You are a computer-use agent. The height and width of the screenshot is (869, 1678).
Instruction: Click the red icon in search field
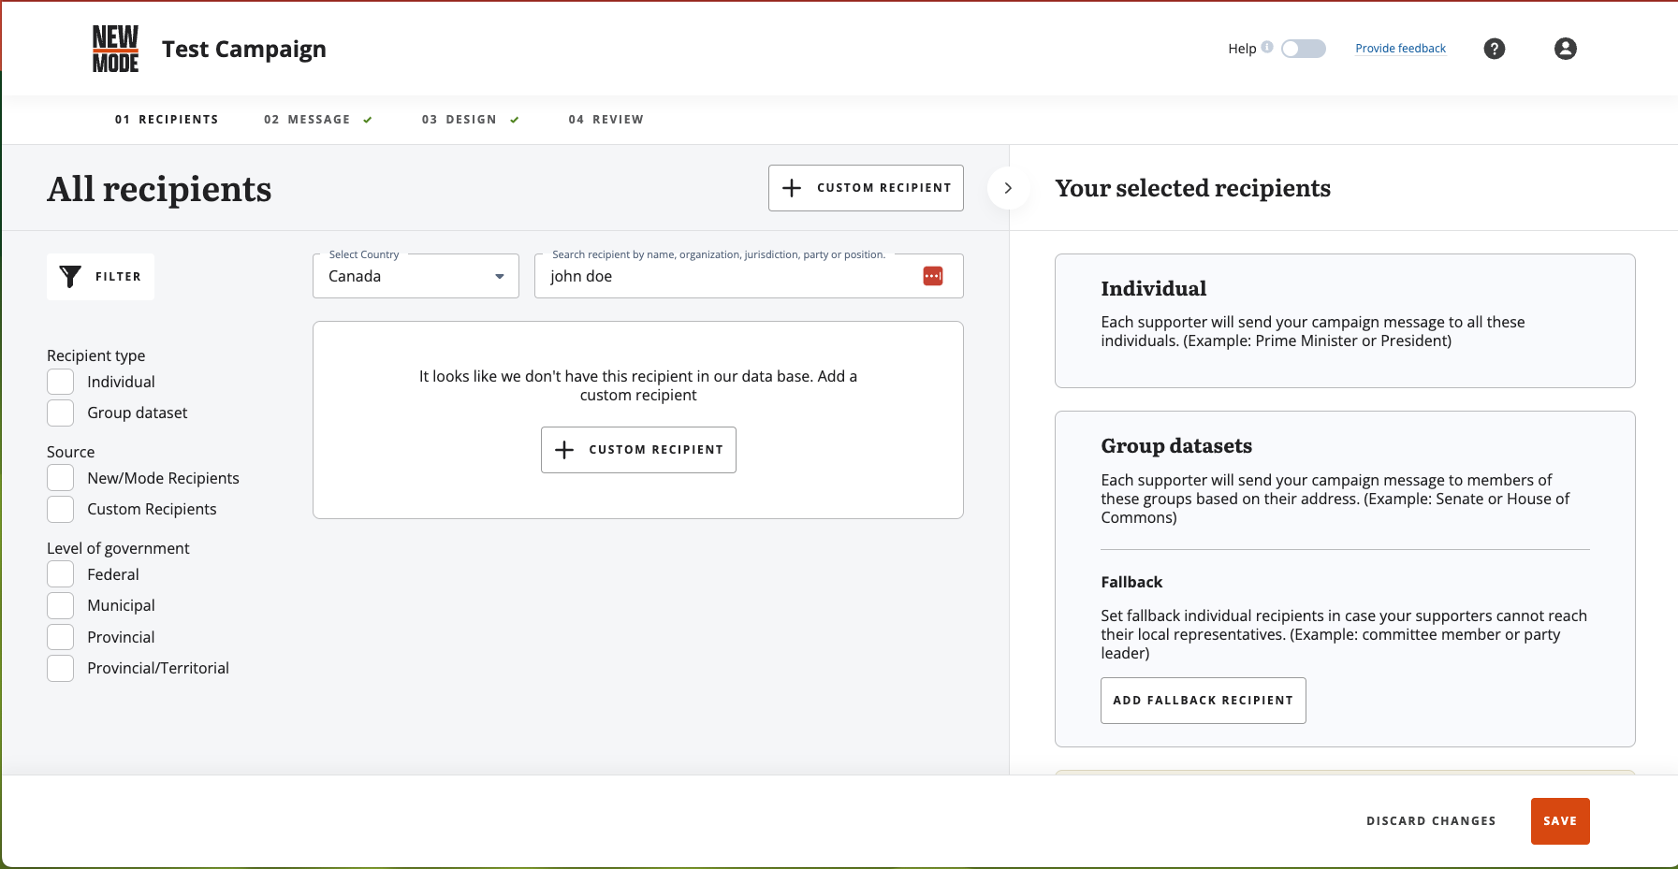coord(933,276)
